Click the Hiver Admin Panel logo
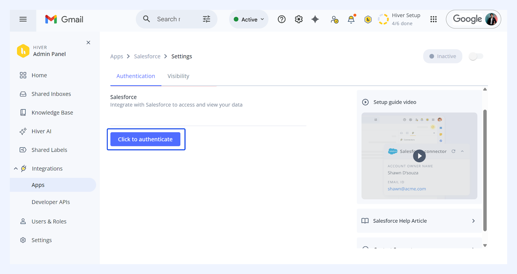Viewport: 517px width, 274px height. [x=23, y=51]
